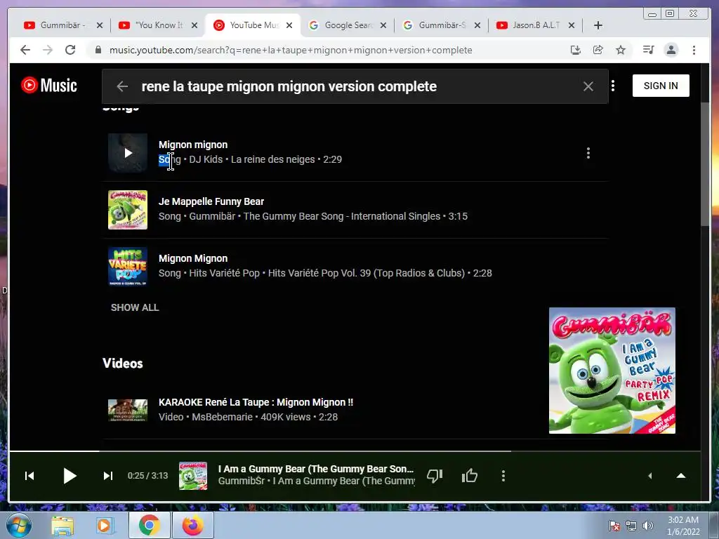The image size is (719, 539).
Task: Reload the current page
Action: click(x=70, y=50)
